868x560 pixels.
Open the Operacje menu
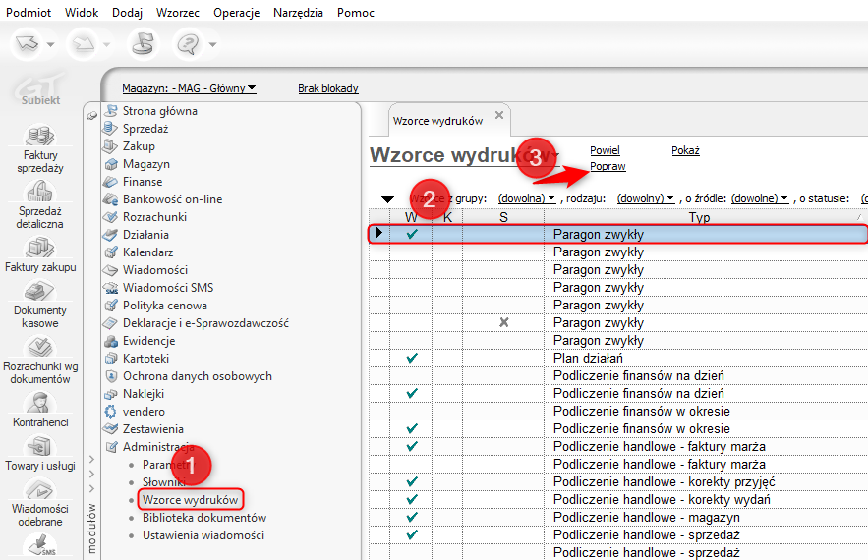[236, 12]
